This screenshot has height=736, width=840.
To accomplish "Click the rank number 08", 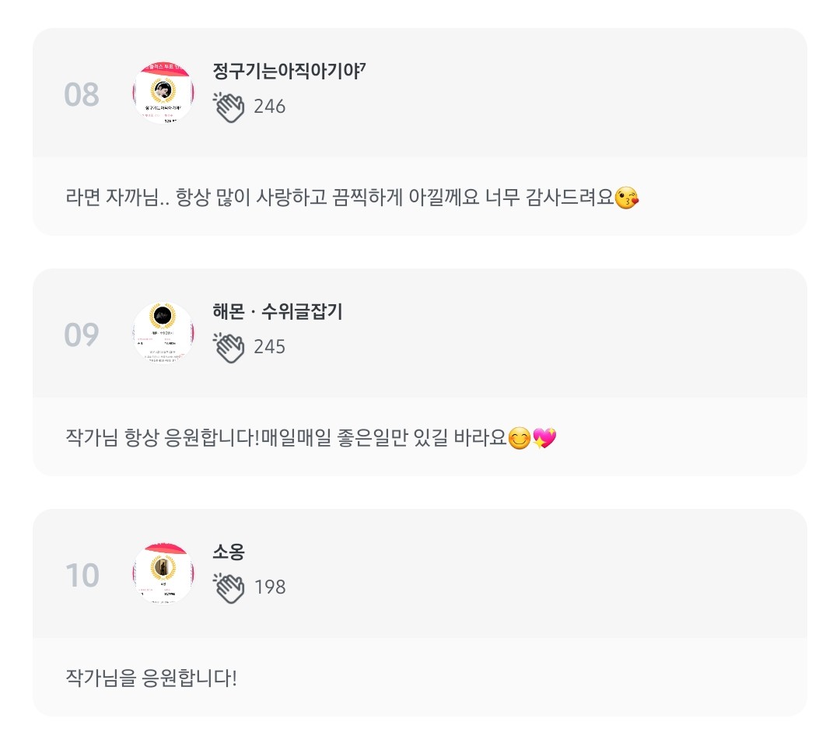I will 82,95.
